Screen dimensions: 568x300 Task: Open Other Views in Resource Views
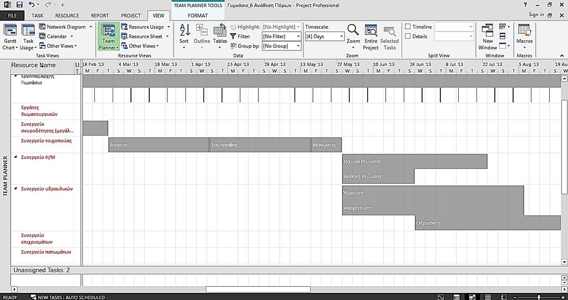pos(140,46)
